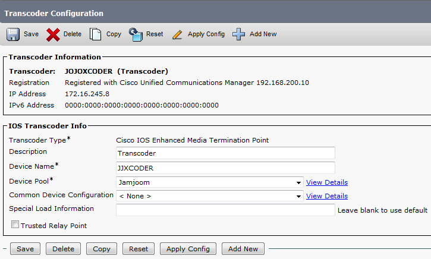Open the Device Pool dropdown
The height and width of the screenshot is (259, 431).
click(x=210, y=182)
